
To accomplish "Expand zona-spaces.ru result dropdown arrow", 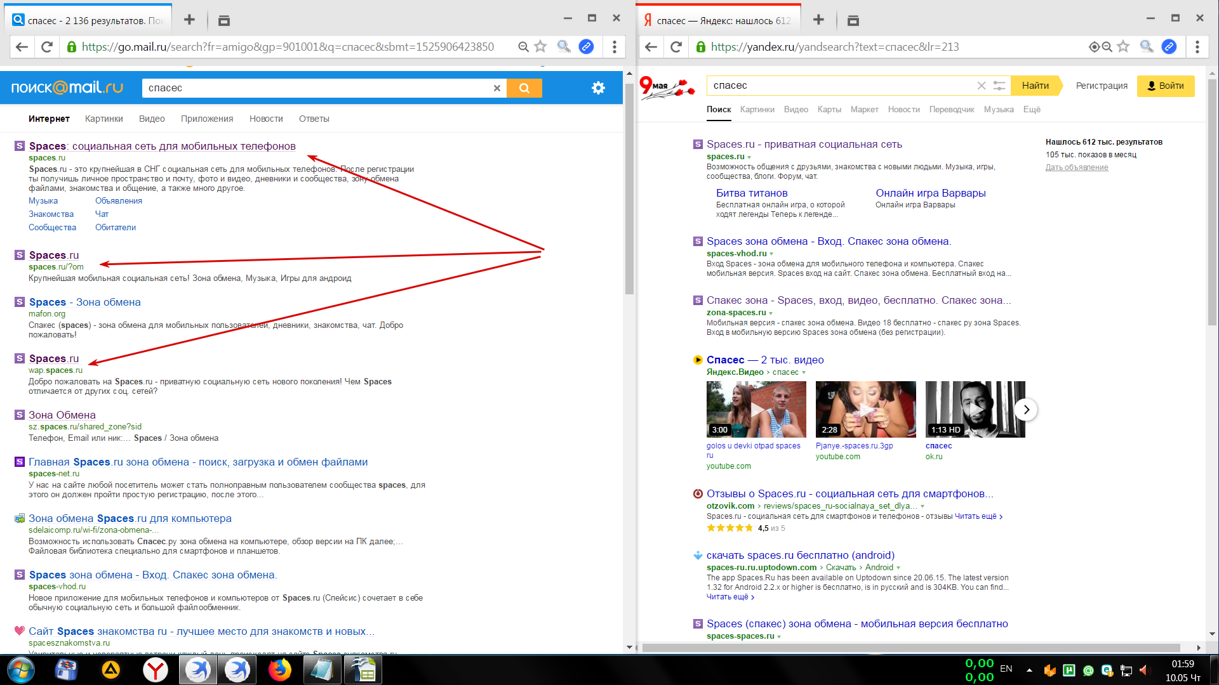I will click(771, 313).
